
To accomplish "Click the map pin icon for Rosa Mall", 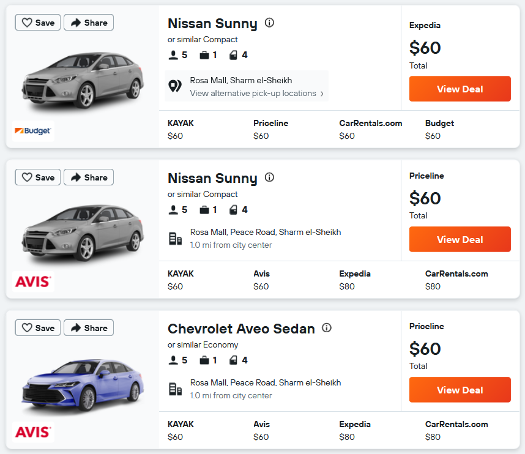I will coord(175,86).
